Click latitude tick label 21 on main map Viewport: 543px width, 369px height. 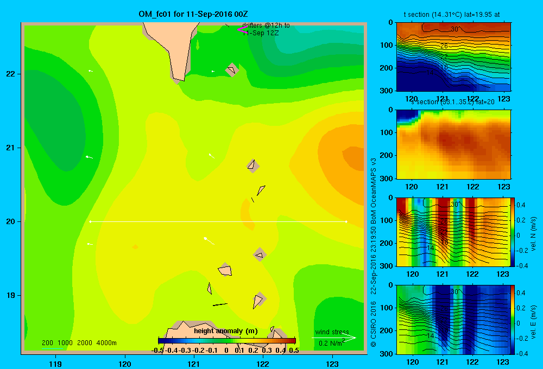point(11,148)
